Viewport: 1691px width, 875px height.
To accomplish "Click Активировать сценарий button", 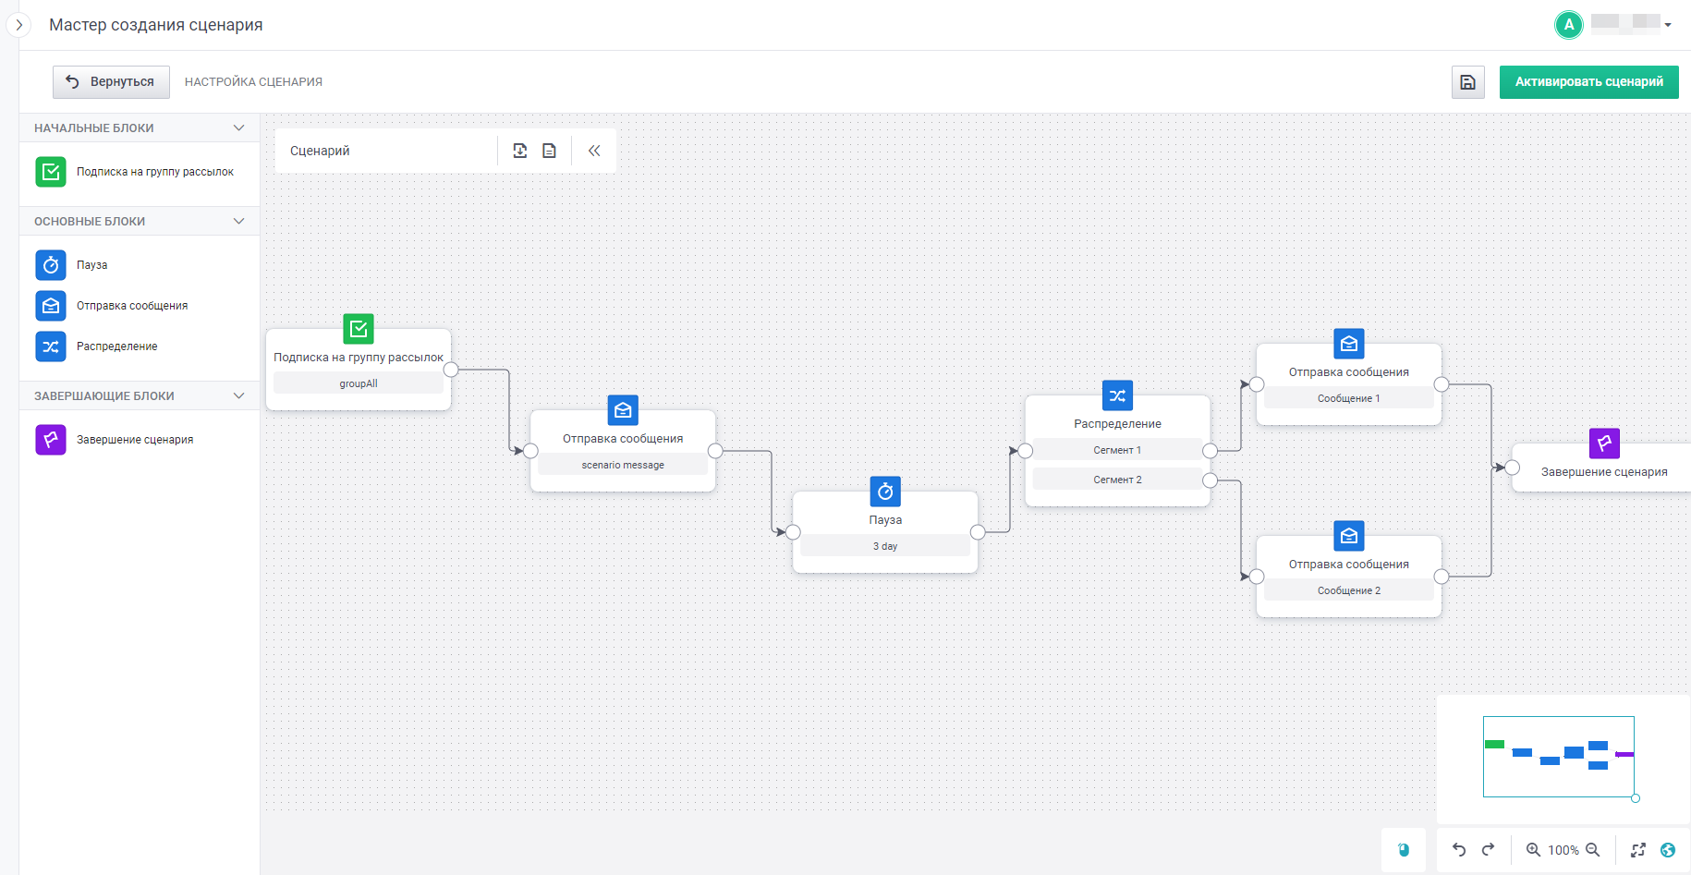I will click(1588, 82).
